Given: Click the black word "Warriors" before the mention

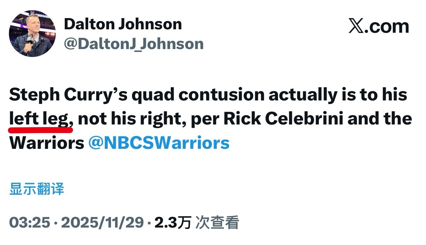Looking at the screenshot, I should (x=47, y=143).
